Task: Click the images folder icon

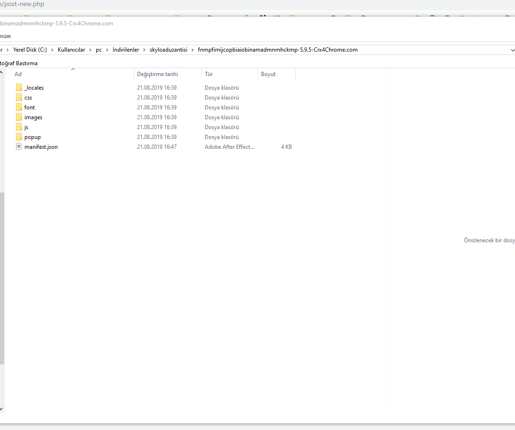Action: 19,117
